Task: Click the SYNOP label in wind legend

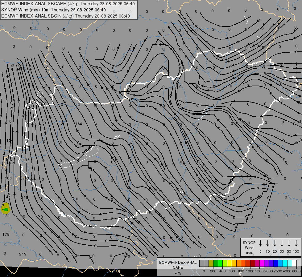Action: [249, 243]
